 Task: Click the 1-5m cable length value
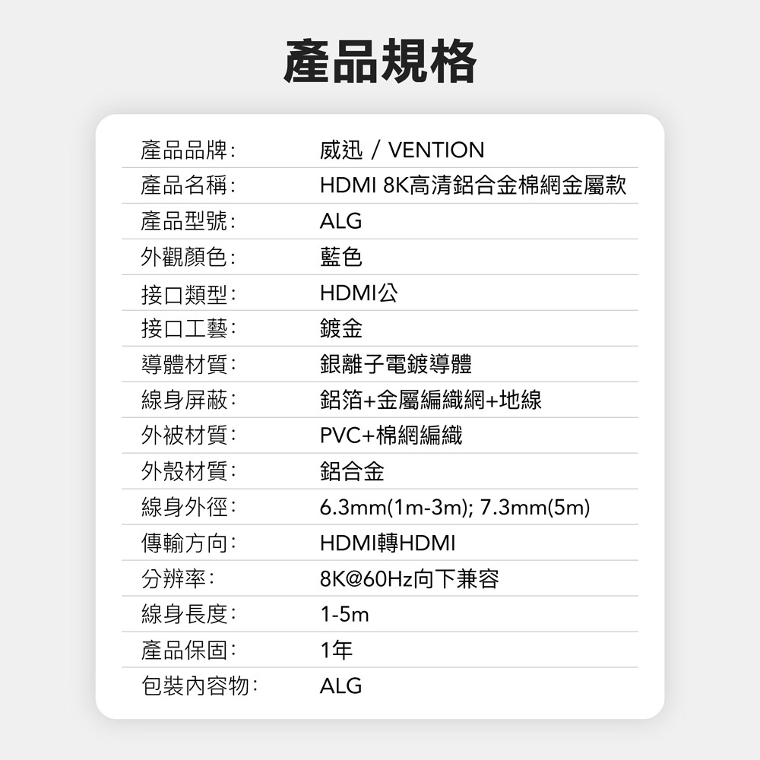tap(344, 615)
